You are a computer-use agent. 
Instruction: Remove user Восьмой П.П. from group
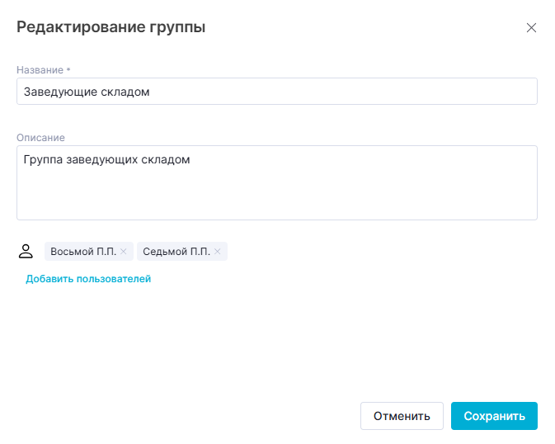(124, 252)
